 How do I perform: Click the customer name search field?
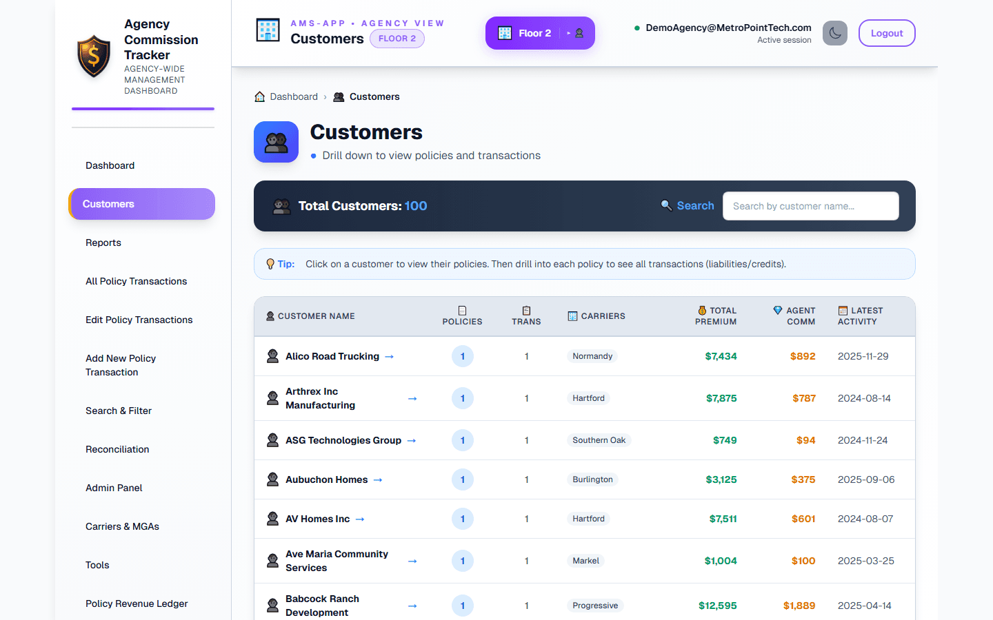point(811,205)
